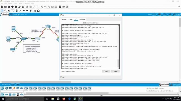Open the Options menu
181x101 pixels.
pos(10,4)
